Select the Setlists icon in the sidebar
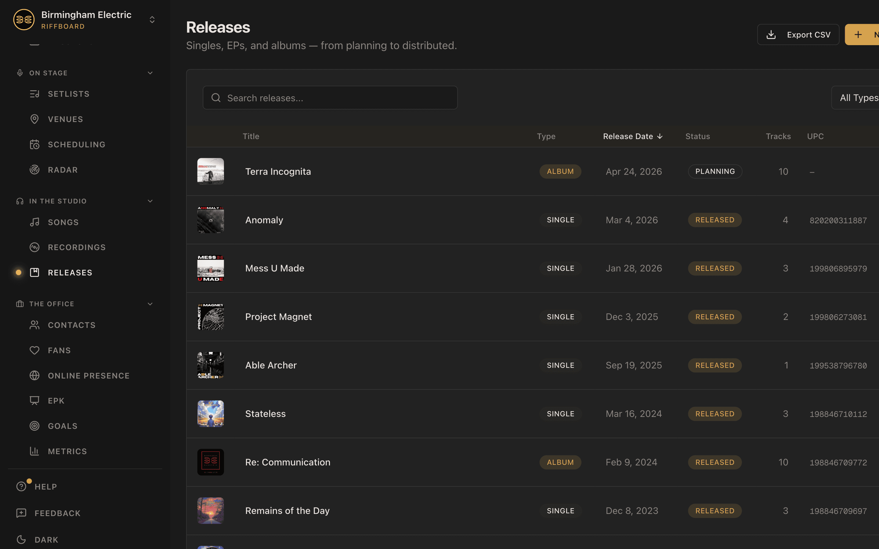This screenshot has width=879, height=549. [x=34, y=94]
